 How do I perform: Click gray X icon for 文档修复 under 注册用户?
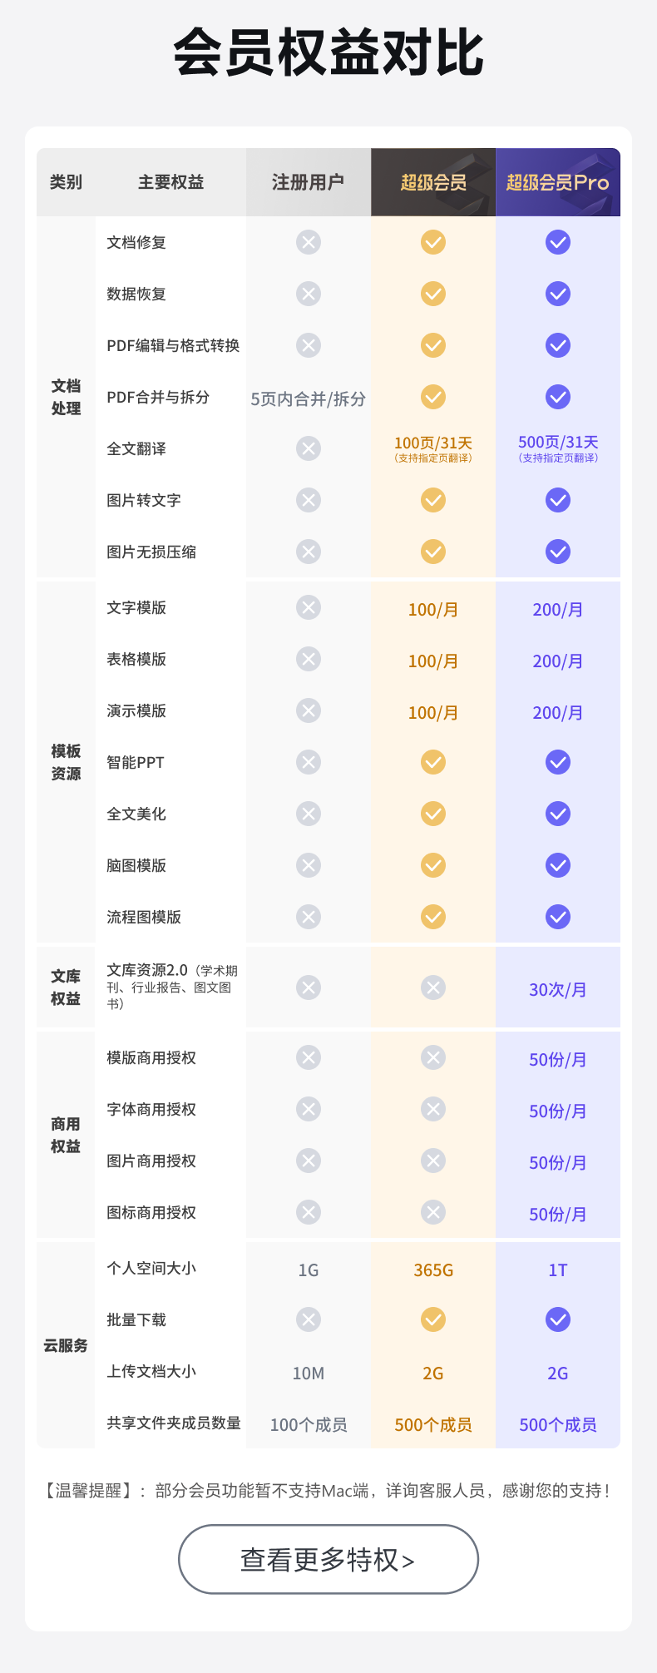tap(309, 242)
